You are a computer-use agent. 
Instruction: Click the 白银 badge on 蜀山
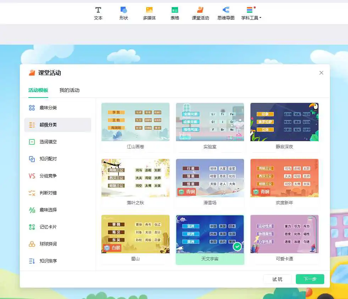pos(112,248)
